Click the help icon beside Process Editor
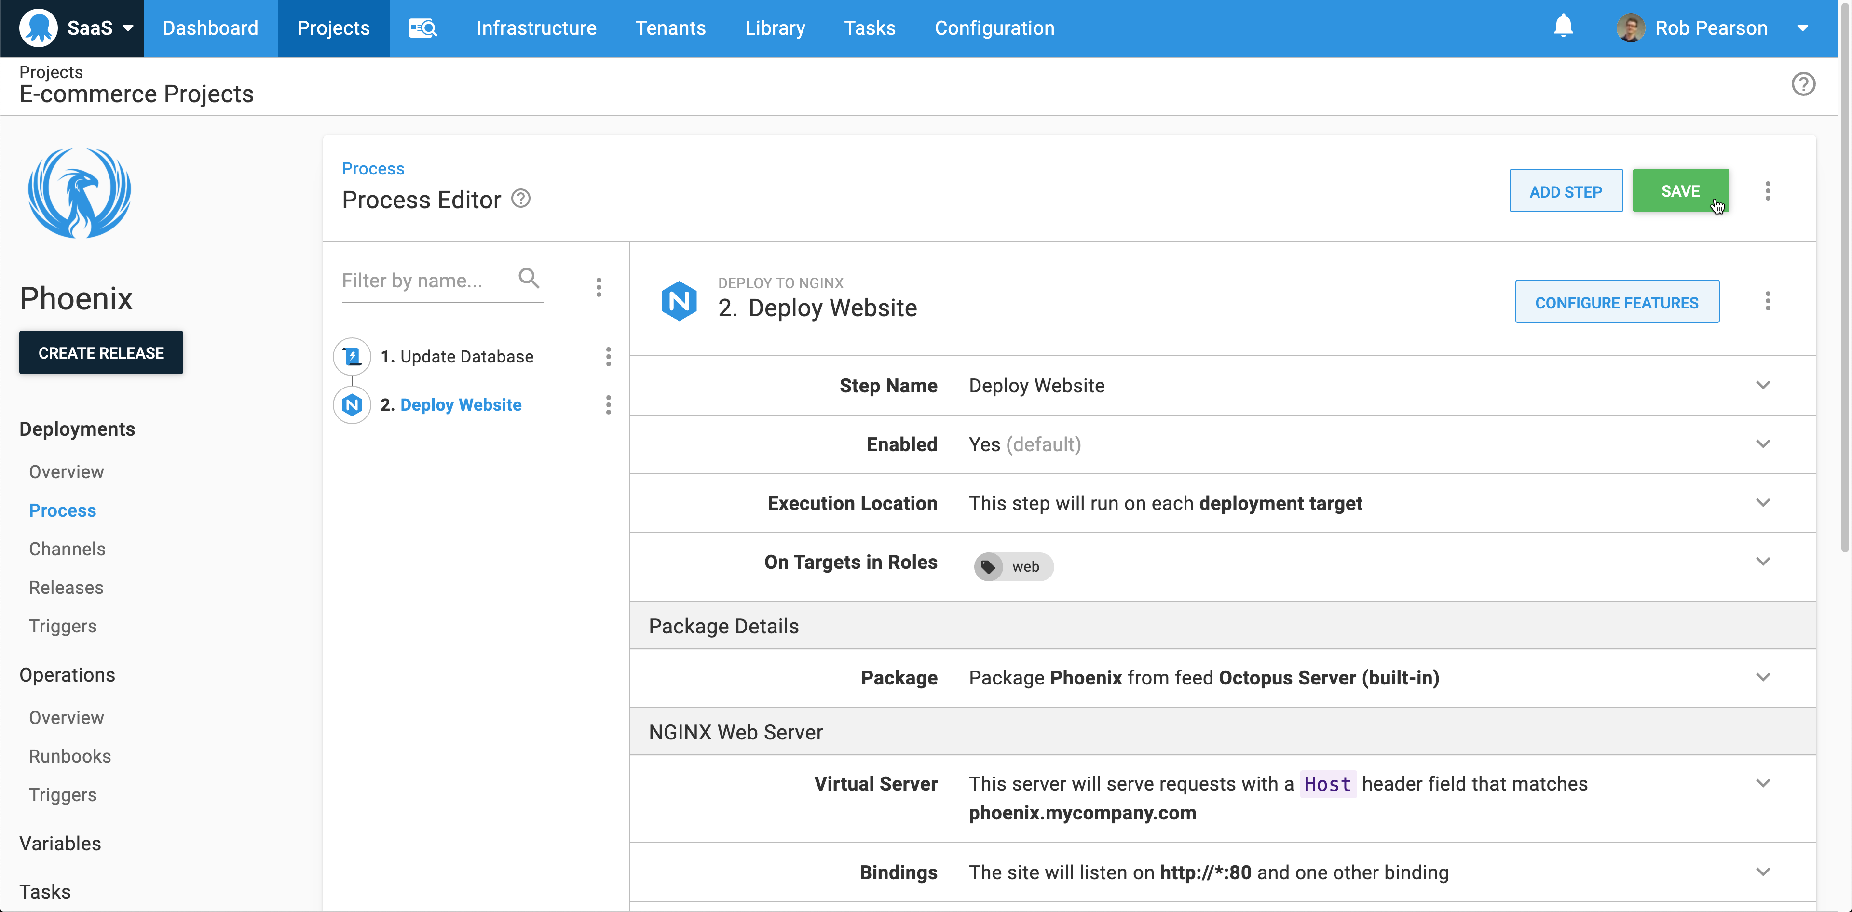Viewport: 1852px width, 912px height. coord(520,198)
